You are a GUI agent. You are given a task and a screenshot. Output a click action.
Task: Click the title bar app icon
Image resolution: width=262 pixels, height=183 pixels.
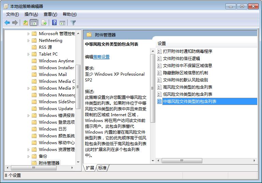coord(6,6)
